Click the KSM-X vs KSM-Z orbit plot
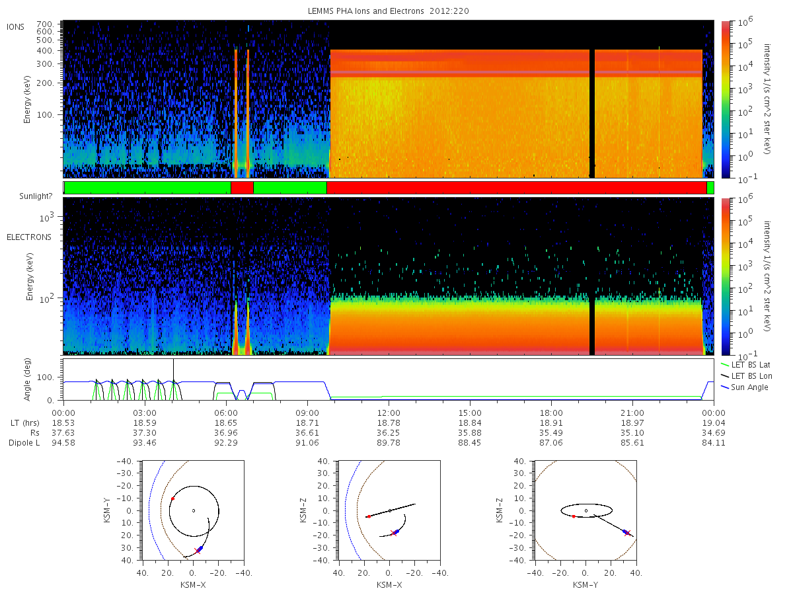 (389, 510)
